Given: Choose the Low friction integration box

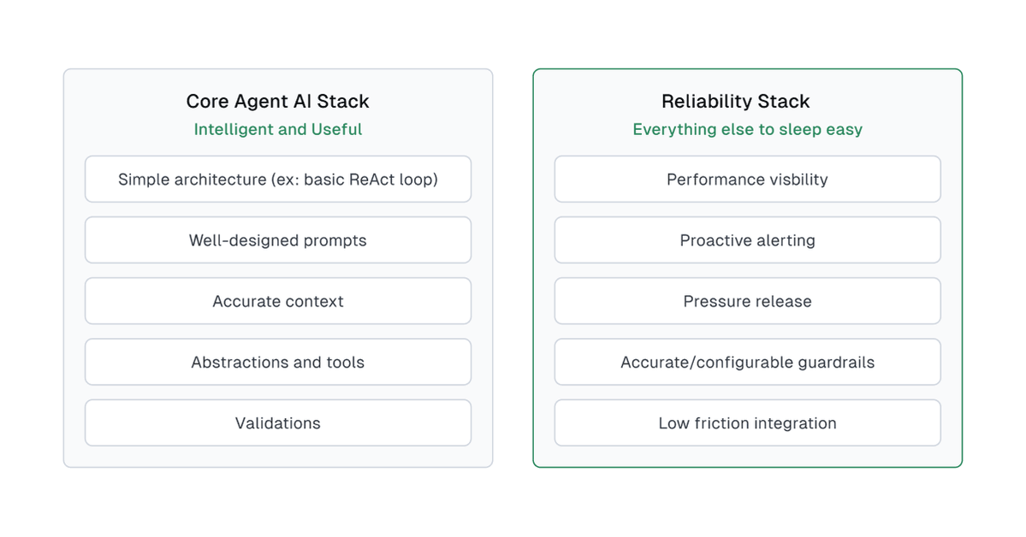Looking at the screenshot, I should tap(747, 422).
